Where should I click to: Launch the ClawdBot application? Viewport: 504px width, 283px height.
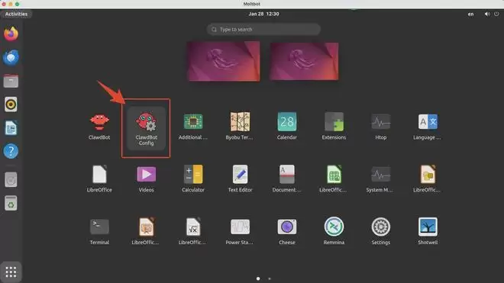point(99,127)
